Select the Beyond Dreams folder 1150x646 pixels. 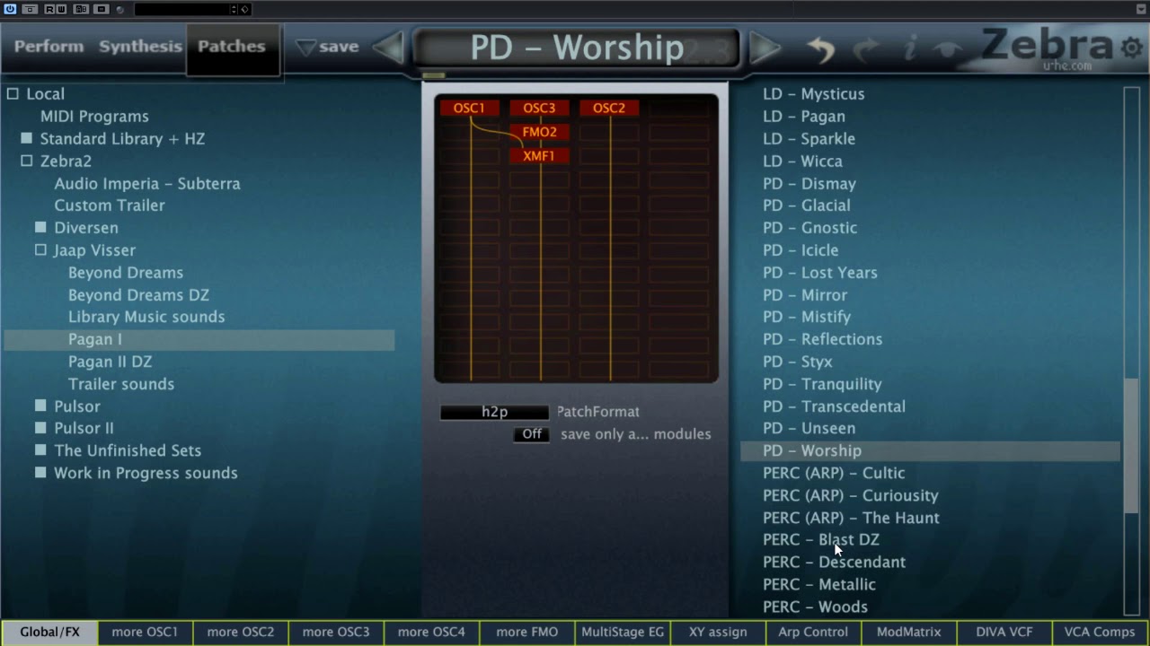click(x=126, y=273)
